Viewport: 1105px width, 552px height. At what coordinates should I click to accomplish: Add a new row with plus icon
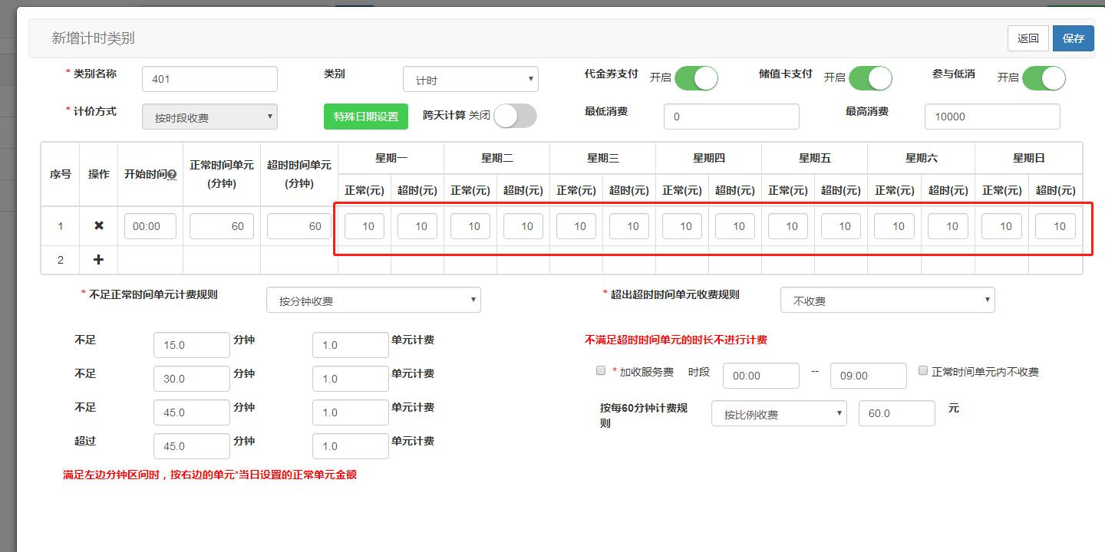[x=98, y=260]
